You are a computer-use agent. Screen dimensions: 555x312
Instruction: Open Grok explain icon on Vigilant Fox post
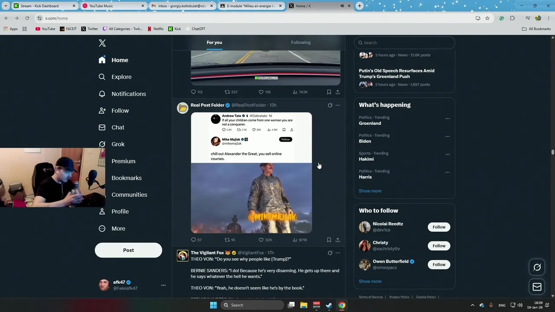point(330,253)
